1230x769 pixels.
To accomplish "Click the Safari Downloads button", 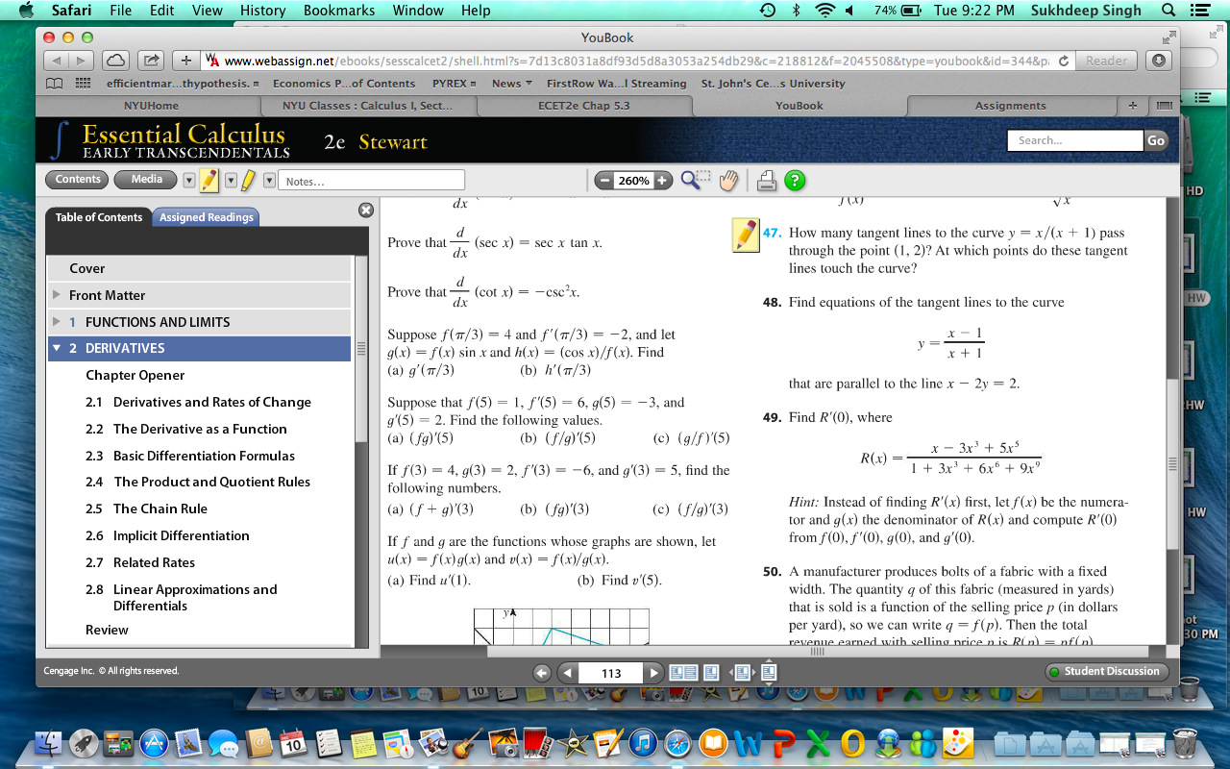I will (x=1159, y=61).
